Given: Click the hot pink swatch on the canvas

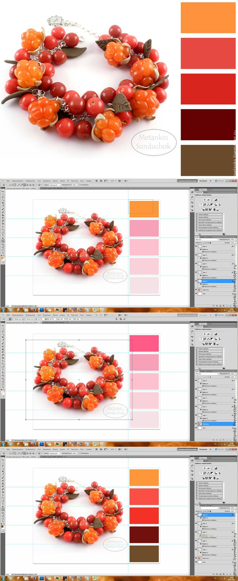Looking at the screenshot, I should 144,343.
